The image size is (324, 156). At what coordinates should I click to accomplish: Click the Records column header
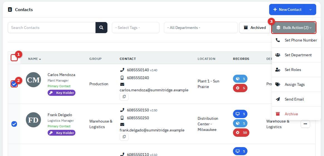pyautogui.click(x=241, y=59)
